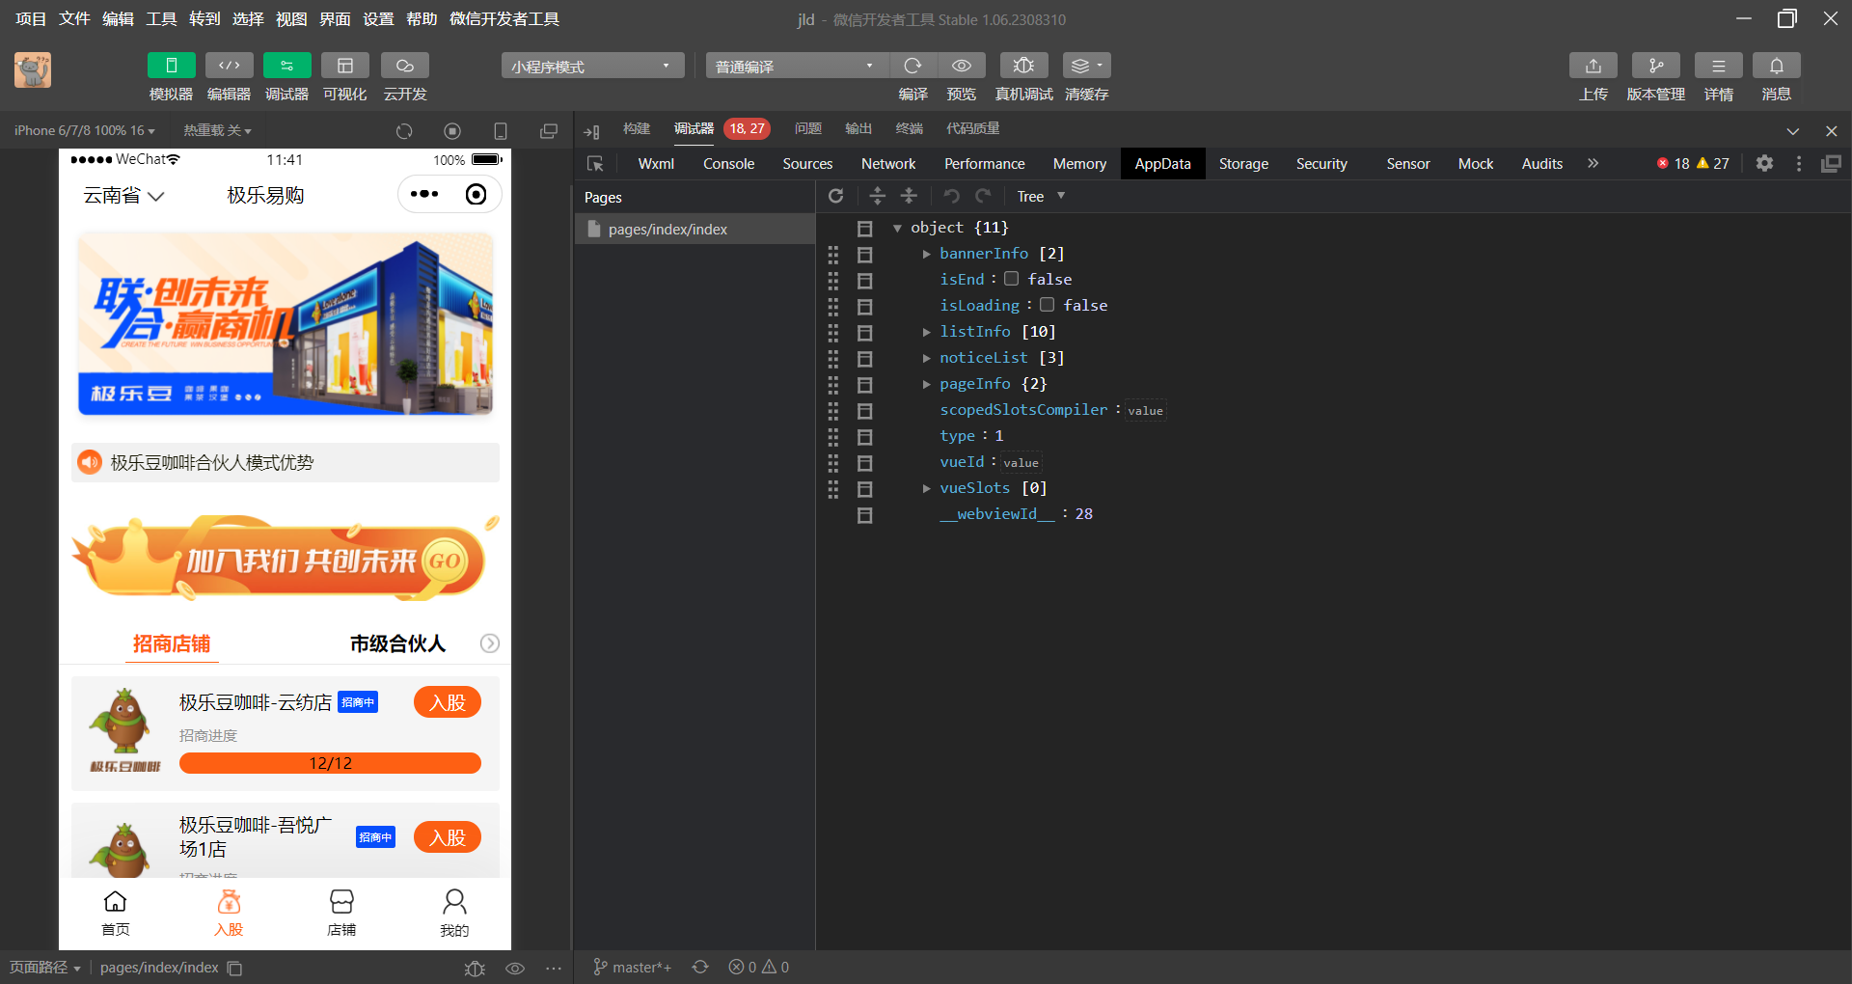
Task: Toggle the isLoading false checkbox
Action: tap(1047, 305)
